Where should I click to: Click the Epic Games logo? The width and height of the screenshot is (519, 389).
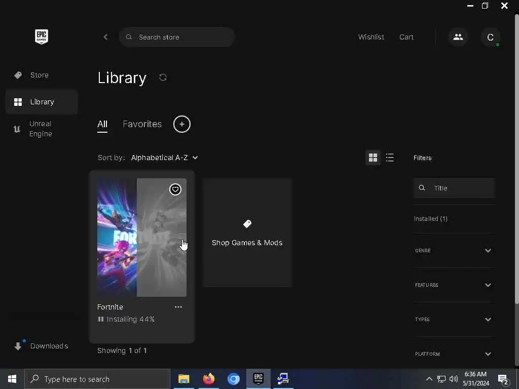(42, 36)
